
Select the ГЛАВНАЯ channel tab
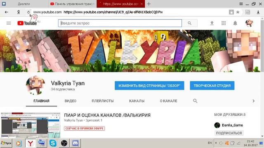click(41, 101)
